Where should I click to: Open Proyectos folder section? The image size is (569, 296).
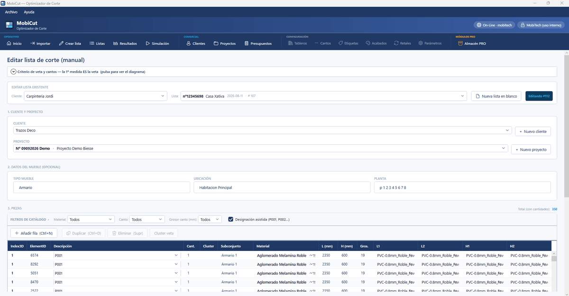click(225, 44)
